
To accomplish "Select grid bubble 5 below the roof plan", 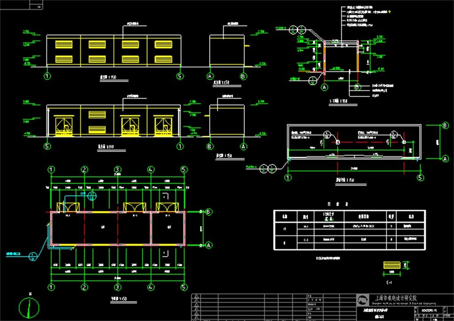I will coord(420,178).
